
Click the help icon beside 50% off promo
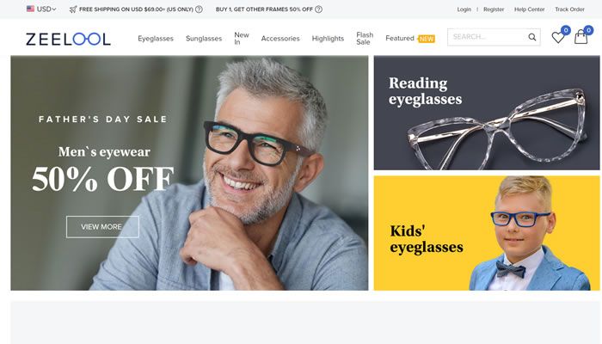pos(318,9)
